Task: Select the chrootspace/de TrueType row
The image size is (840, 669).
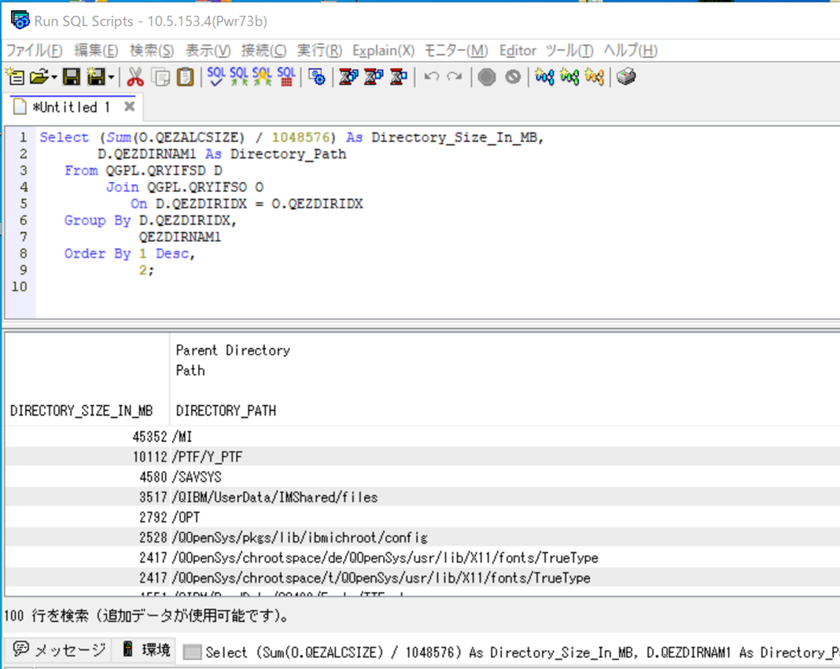Action: [x=422, y=557]
